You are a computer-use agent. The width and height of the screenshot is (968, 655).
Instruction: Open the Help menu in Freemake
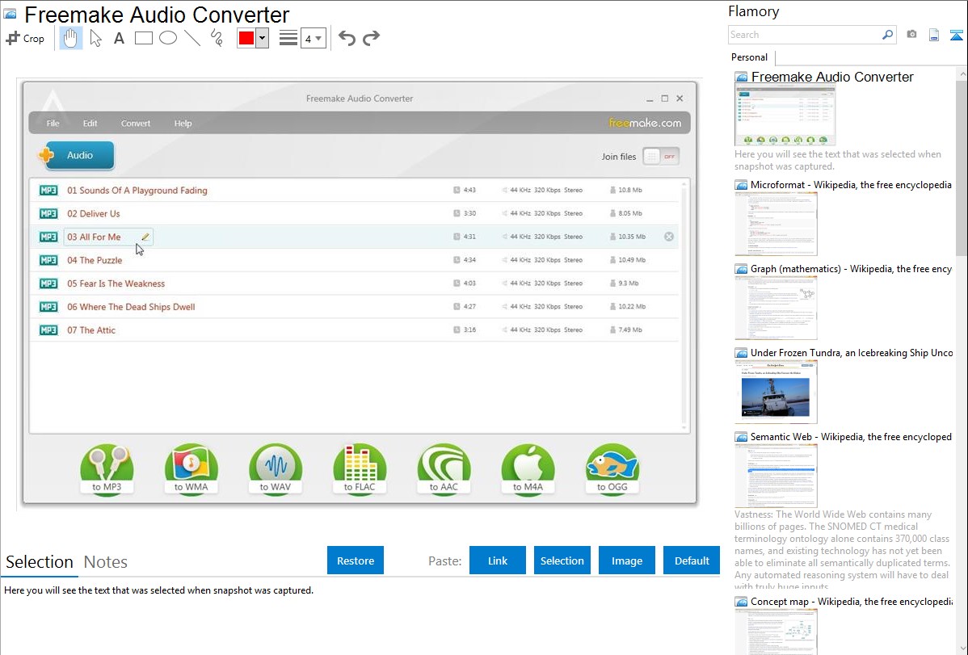click(183, 124)
